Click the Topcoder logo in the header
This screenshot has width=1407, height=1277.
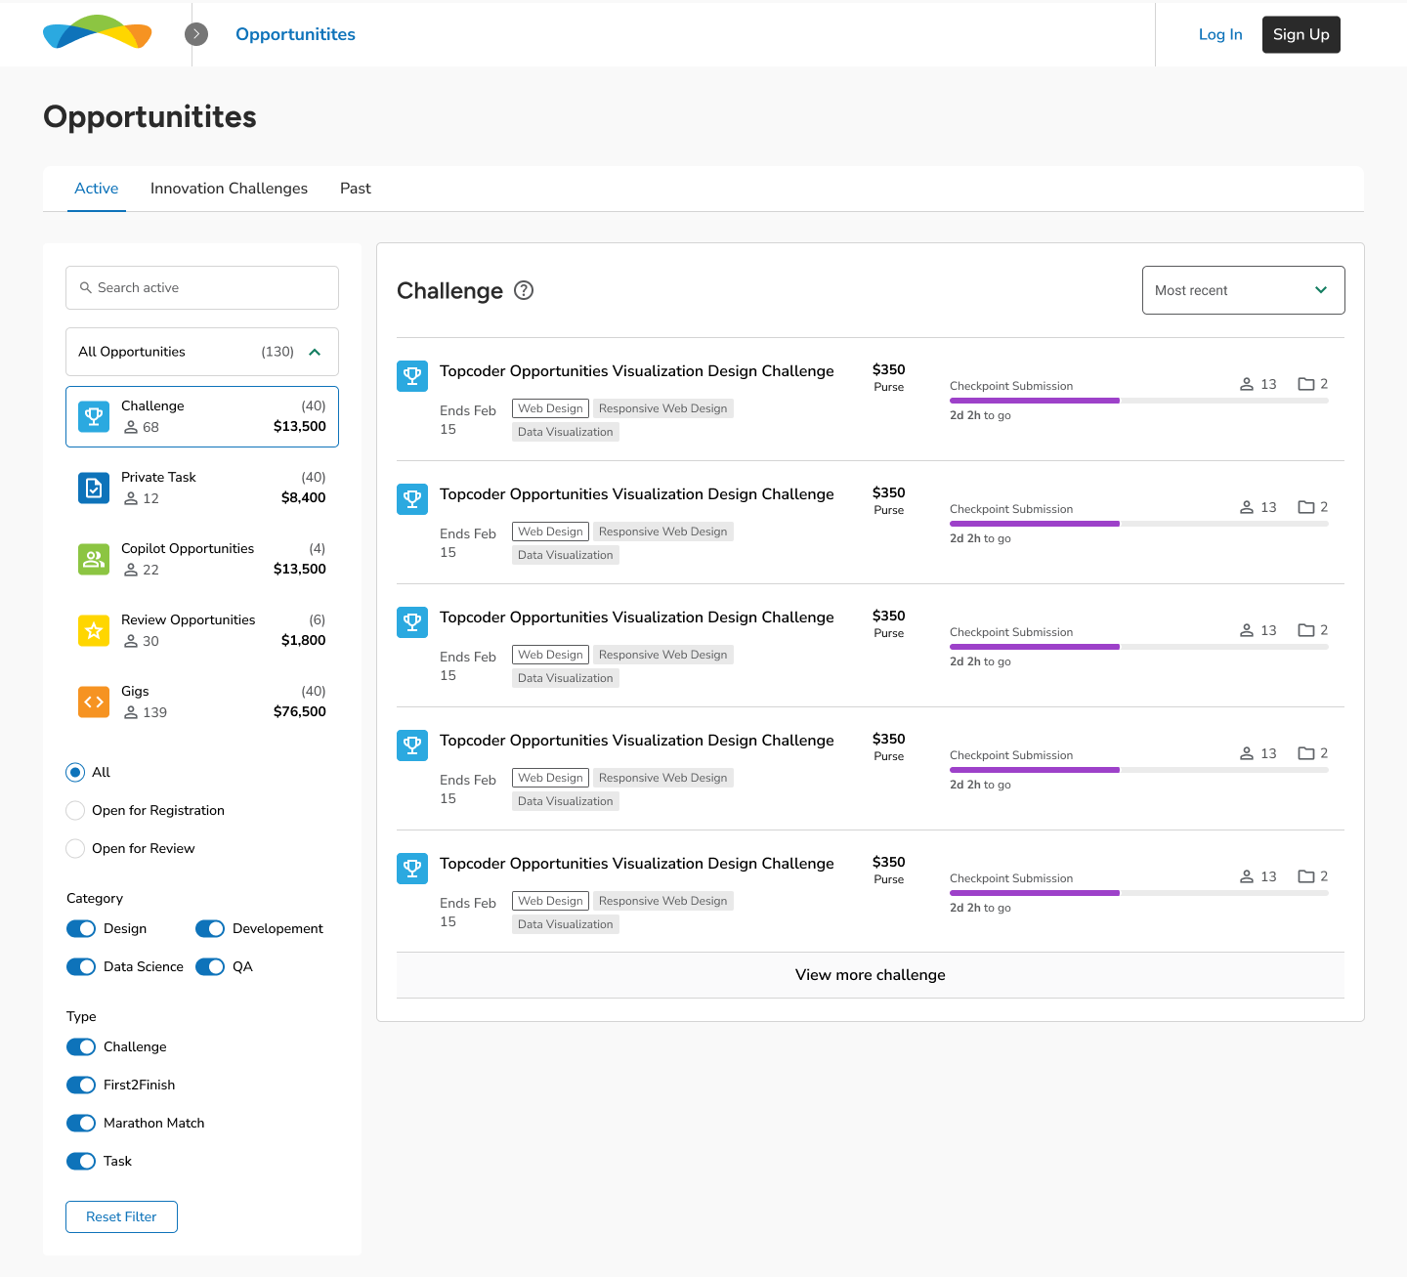[98, 32]
